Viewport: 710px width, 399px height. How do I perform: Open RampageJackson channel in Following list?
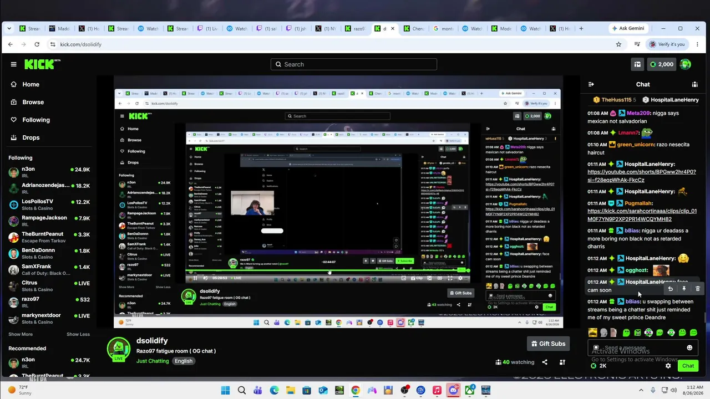(x=49, y=221)
